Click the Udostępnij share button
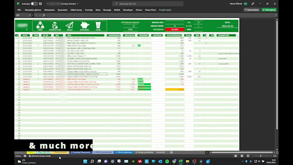 pyautogui.click(x=269, y=10)
